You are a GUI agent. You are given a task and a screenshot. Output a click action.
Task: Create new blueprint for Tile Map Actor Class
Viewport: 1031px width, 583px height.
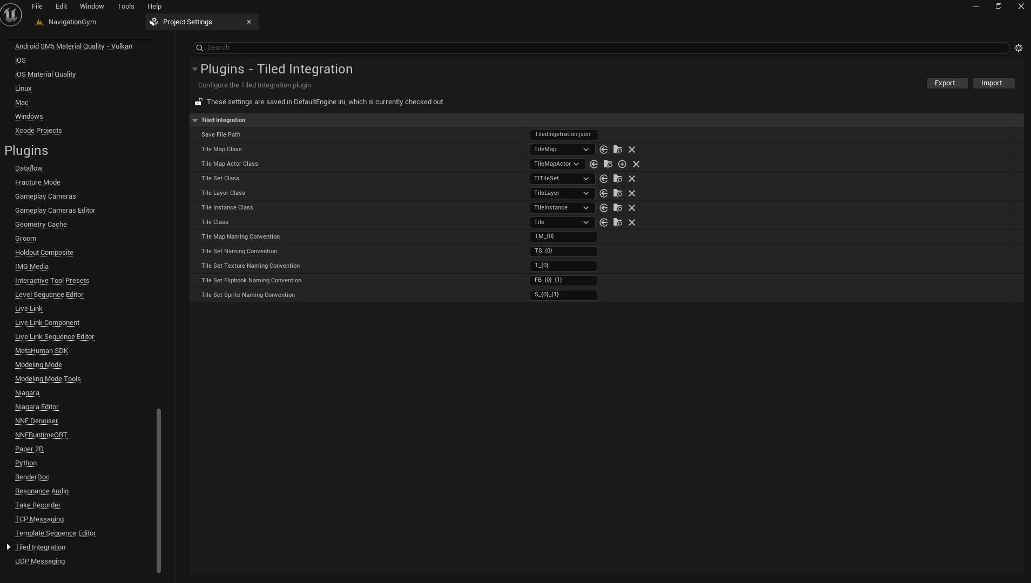click(x=622, y=164)
